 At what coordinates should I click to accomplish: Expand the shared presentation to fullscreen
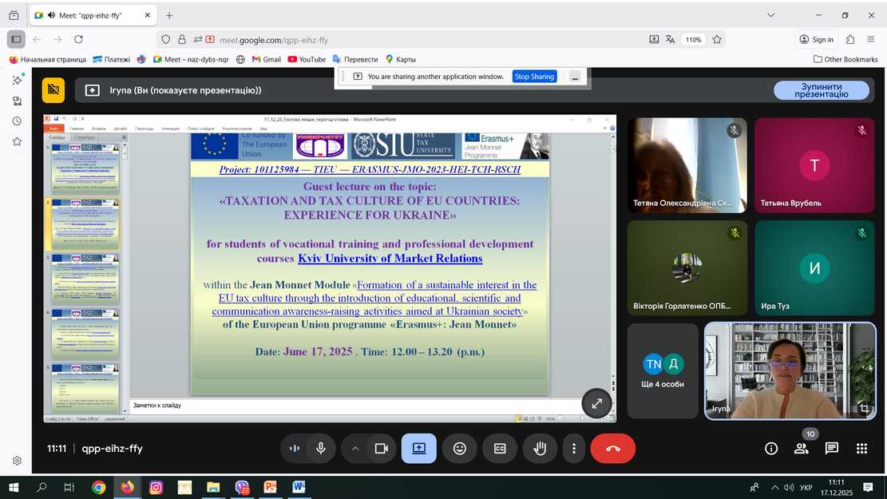(596, 403)
